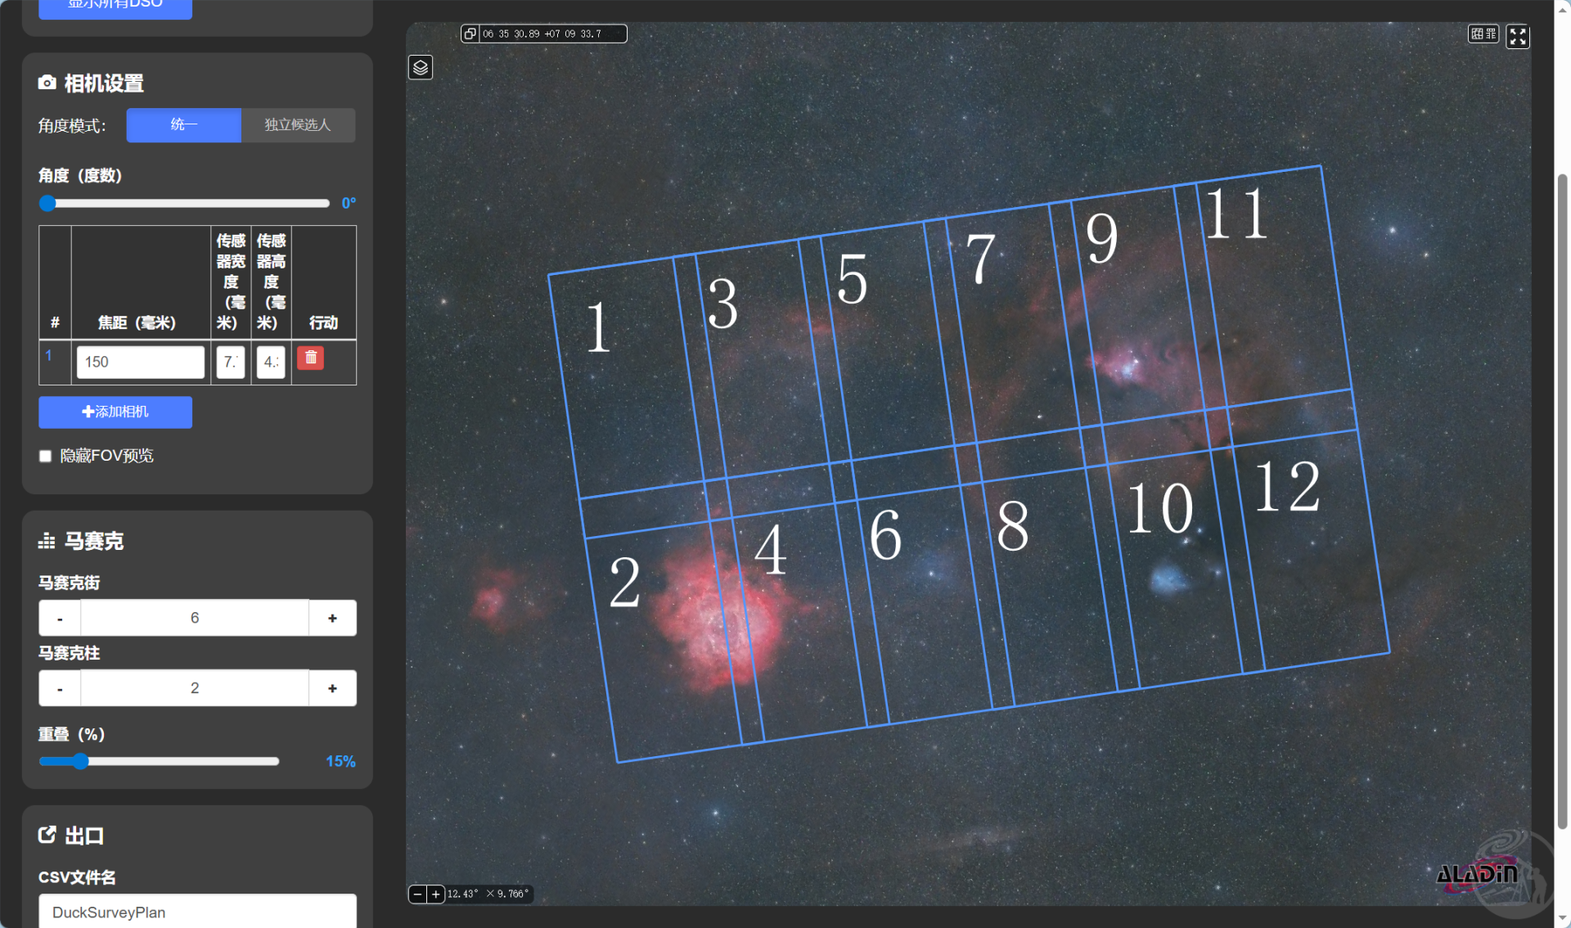Decrease 马赛克柱 value with minus

click(x=60, y=688)
